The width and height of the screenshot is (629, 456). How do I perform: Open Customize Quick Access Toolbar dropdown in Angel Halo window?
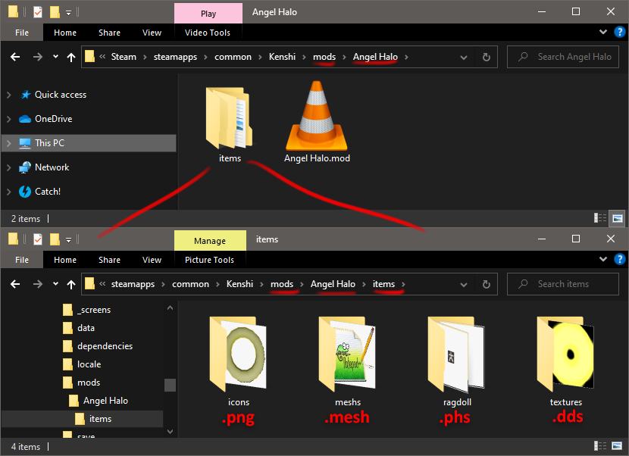pos(69,13)
